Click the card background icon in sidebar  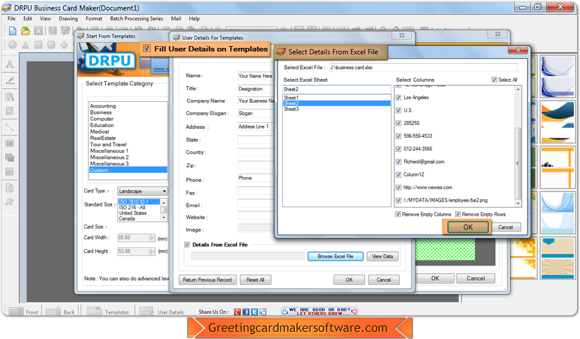[9, 171]
